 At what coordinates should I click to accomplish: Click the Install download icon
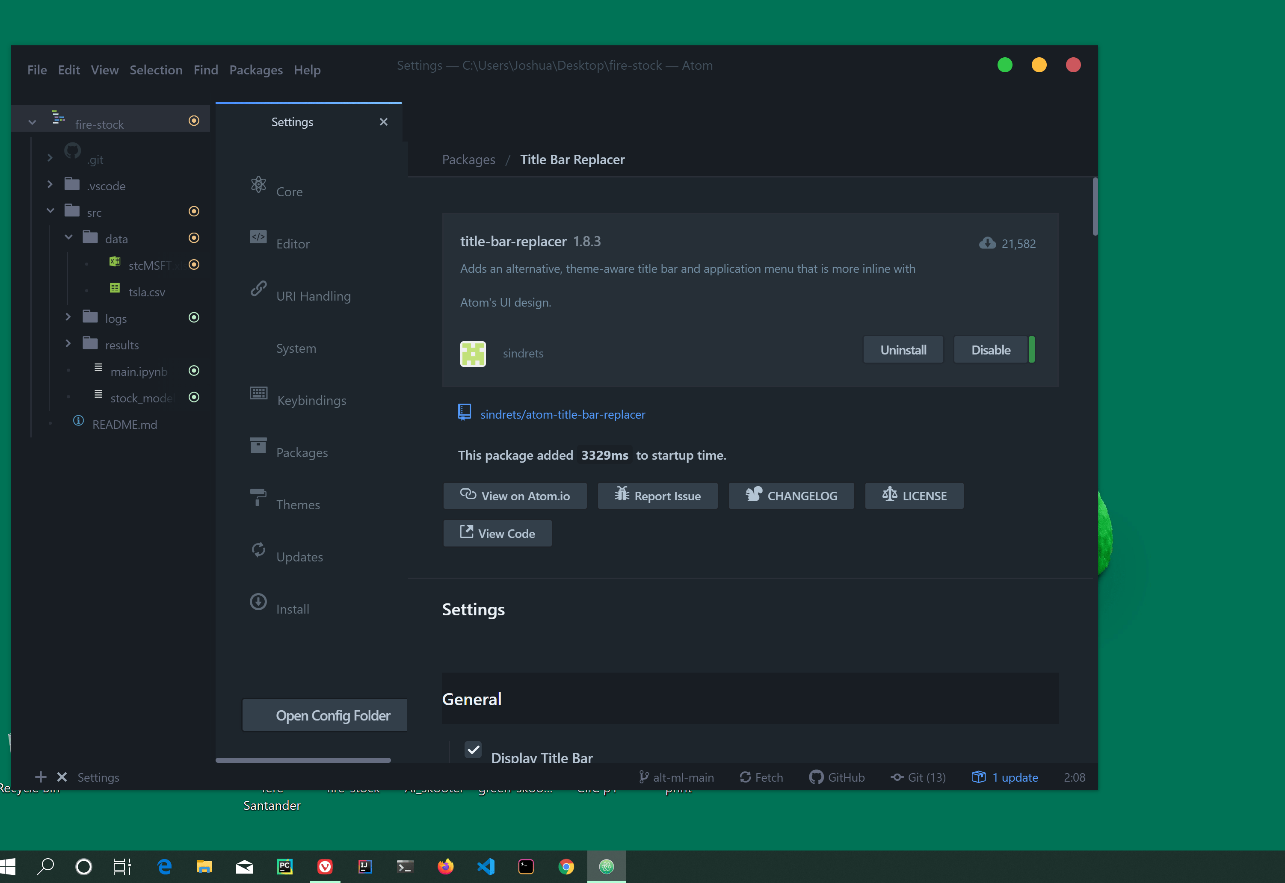tap(258, 602)
